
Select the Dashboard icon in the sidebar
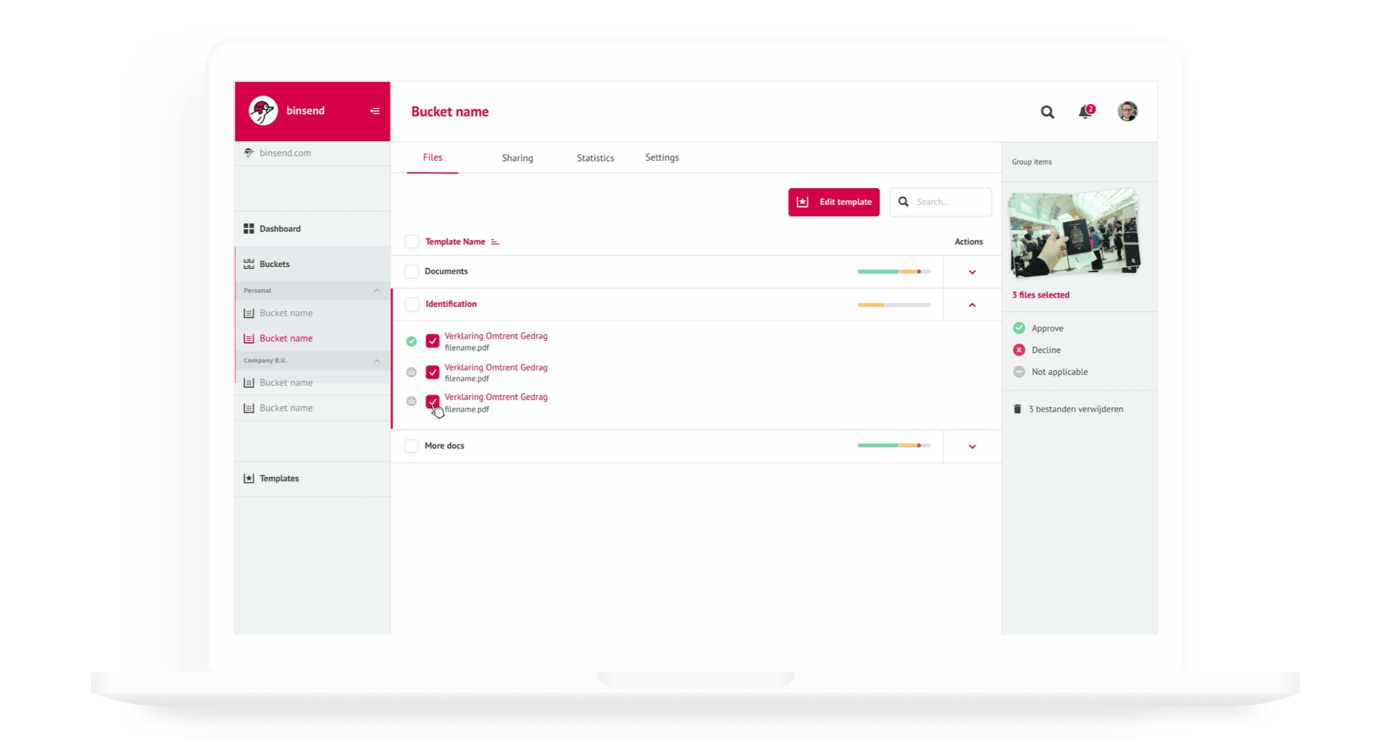[x=249, y=229]
